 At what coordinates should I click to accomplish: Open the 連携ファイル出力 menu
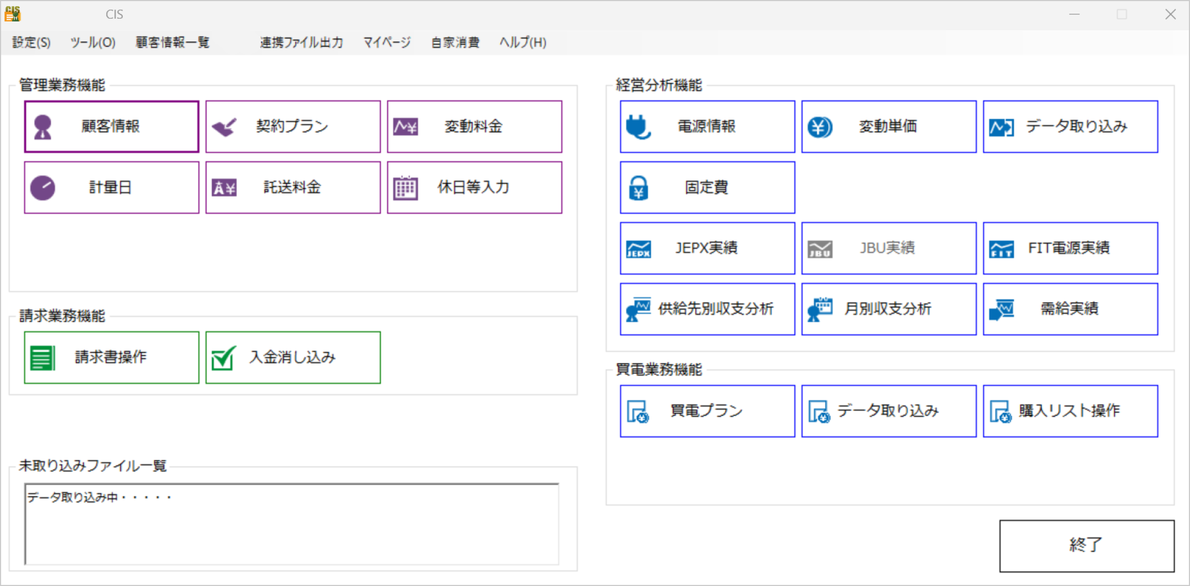coord(301,42)
